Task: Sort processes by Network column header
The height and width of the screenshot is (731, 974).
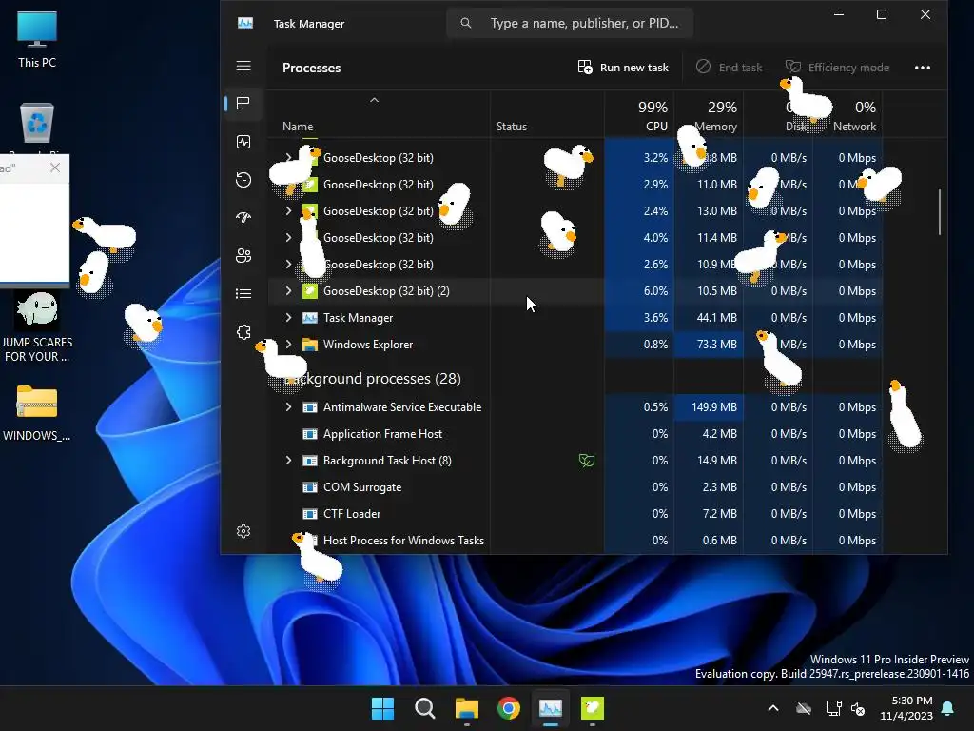Action: [847, 115]
